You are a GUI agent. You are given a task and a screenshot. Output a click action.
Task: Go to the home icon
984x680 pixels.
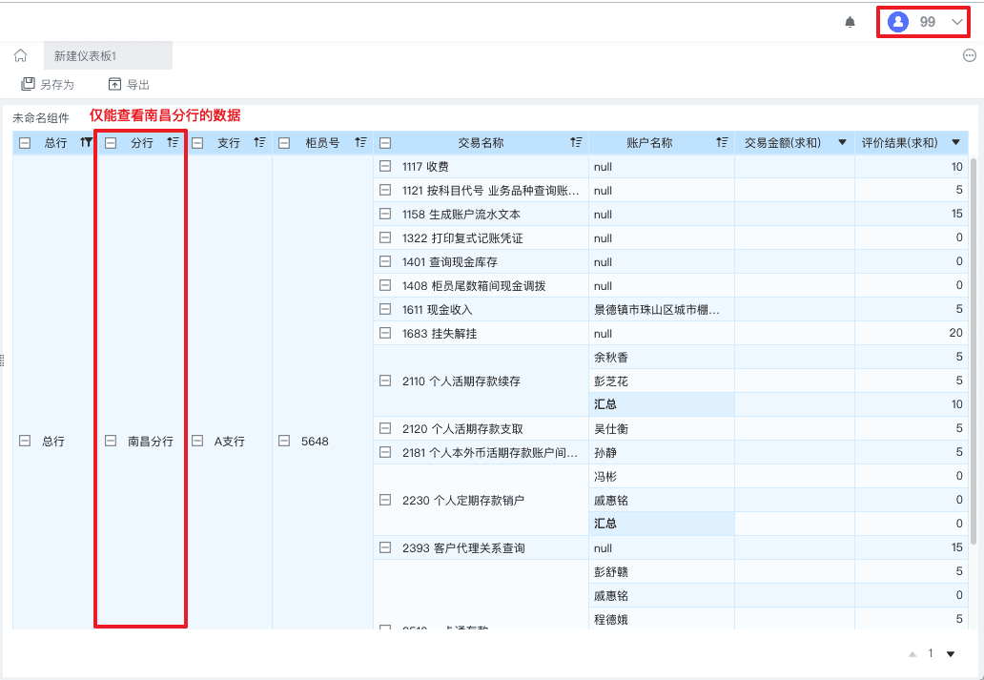pyautogui.click(x=21, y=56)
